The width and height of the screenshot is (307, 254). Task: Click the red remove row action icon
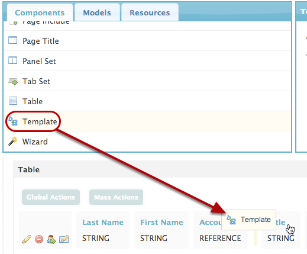coord(39,239)
